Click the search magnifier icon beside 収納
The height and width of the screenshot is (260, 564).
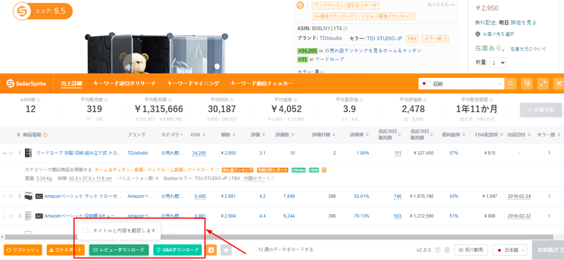pos(511,84)
